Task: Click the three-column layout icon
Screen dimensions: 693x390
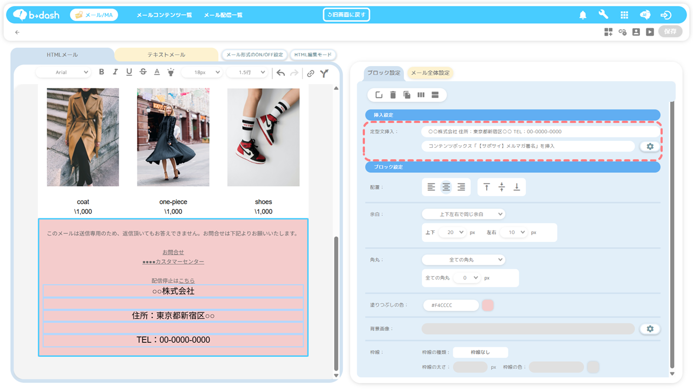Action: (421, 95)
